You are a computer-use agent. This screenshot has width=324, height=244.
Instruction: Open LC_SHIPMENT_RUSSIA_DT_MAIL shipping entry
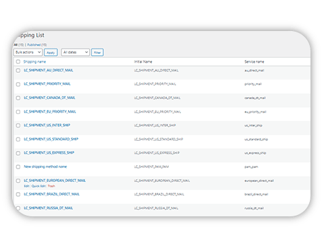click(x=49, y=208)
